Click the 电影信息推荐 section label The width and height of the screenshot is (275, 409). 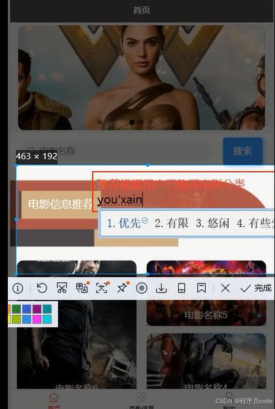click(60, 204)
